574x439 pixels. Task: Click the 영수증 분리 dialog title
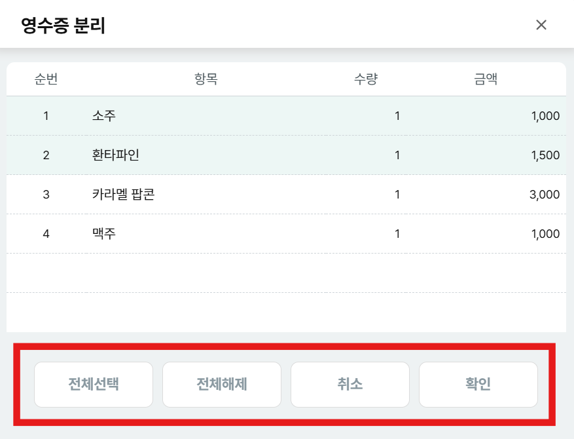pos(63,26)
